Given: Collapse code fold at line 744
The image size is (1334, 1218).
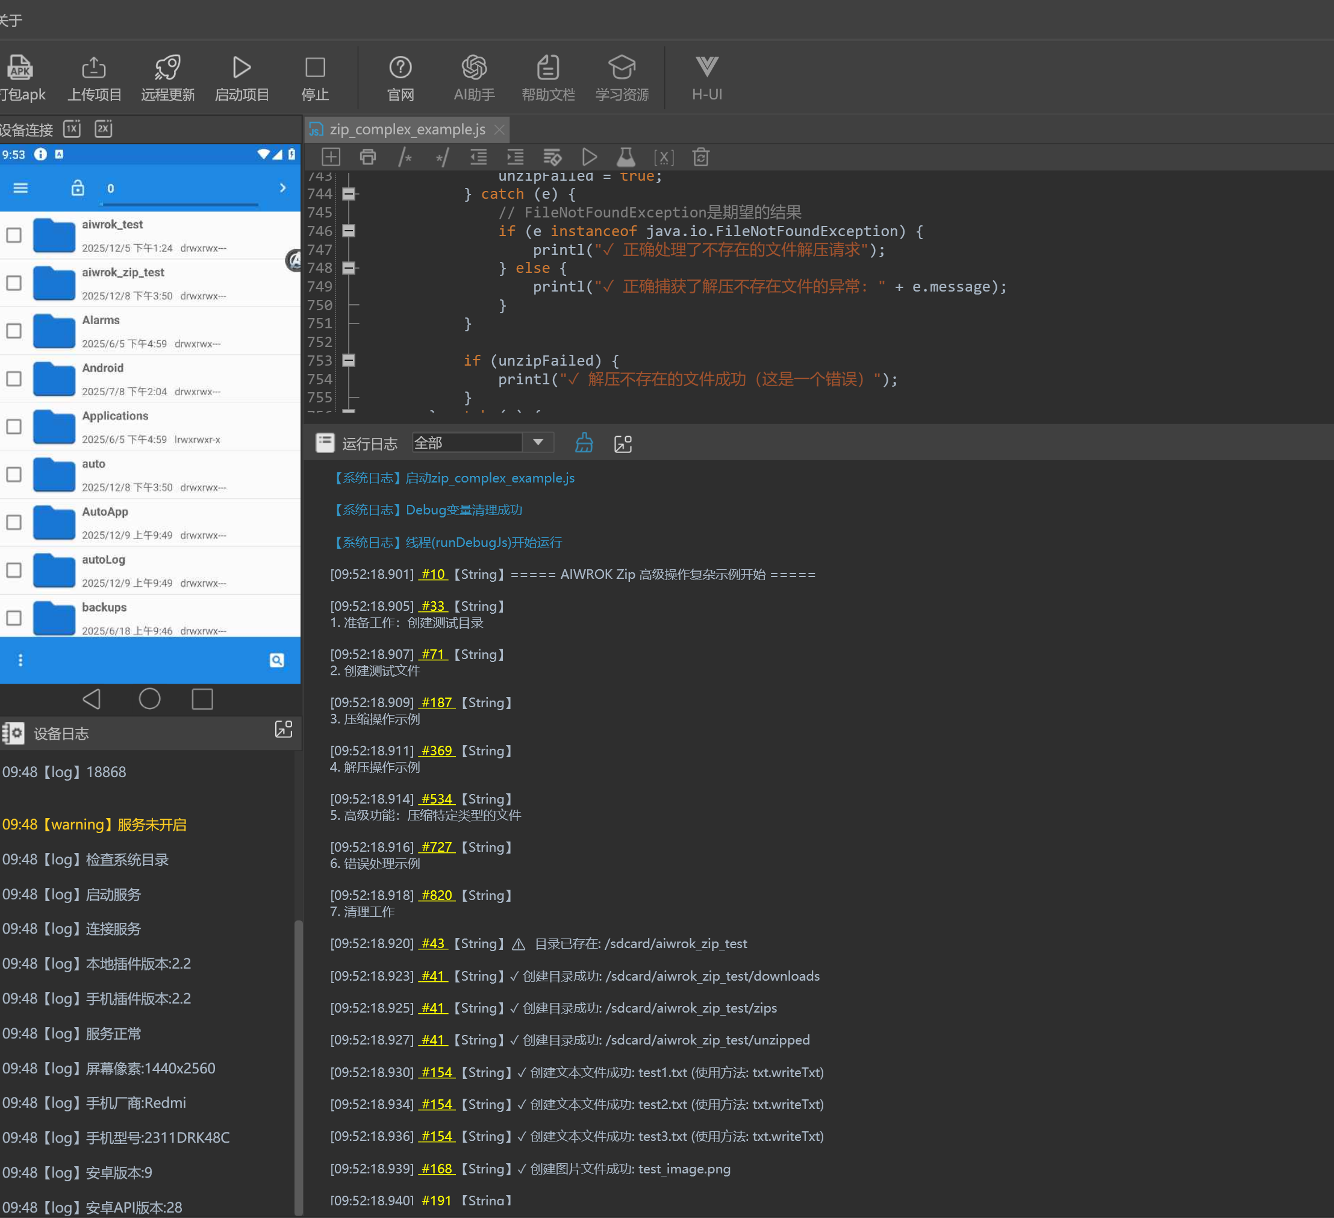Looking at the screenshot, I should click(x=349, y=194).
